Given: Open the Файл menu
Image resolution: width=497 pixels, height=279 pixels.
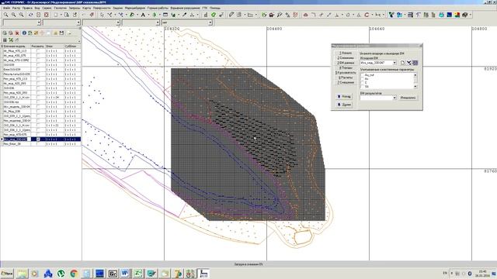Looking at the screenshot, I should [x=7, y=8].
